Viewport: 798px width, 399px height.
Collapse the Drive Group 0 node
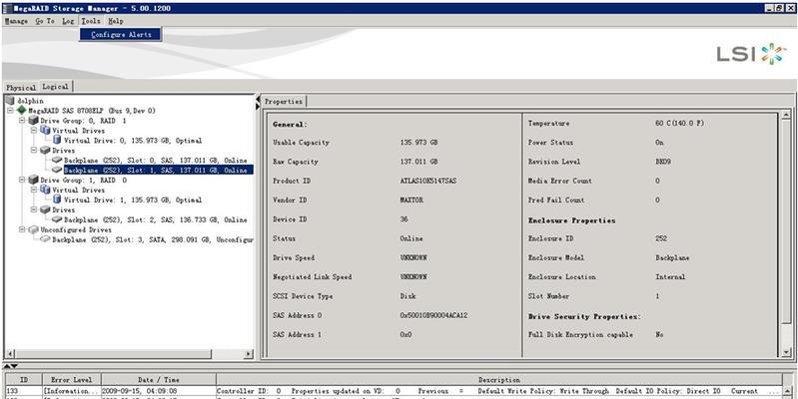pos(22,121)
